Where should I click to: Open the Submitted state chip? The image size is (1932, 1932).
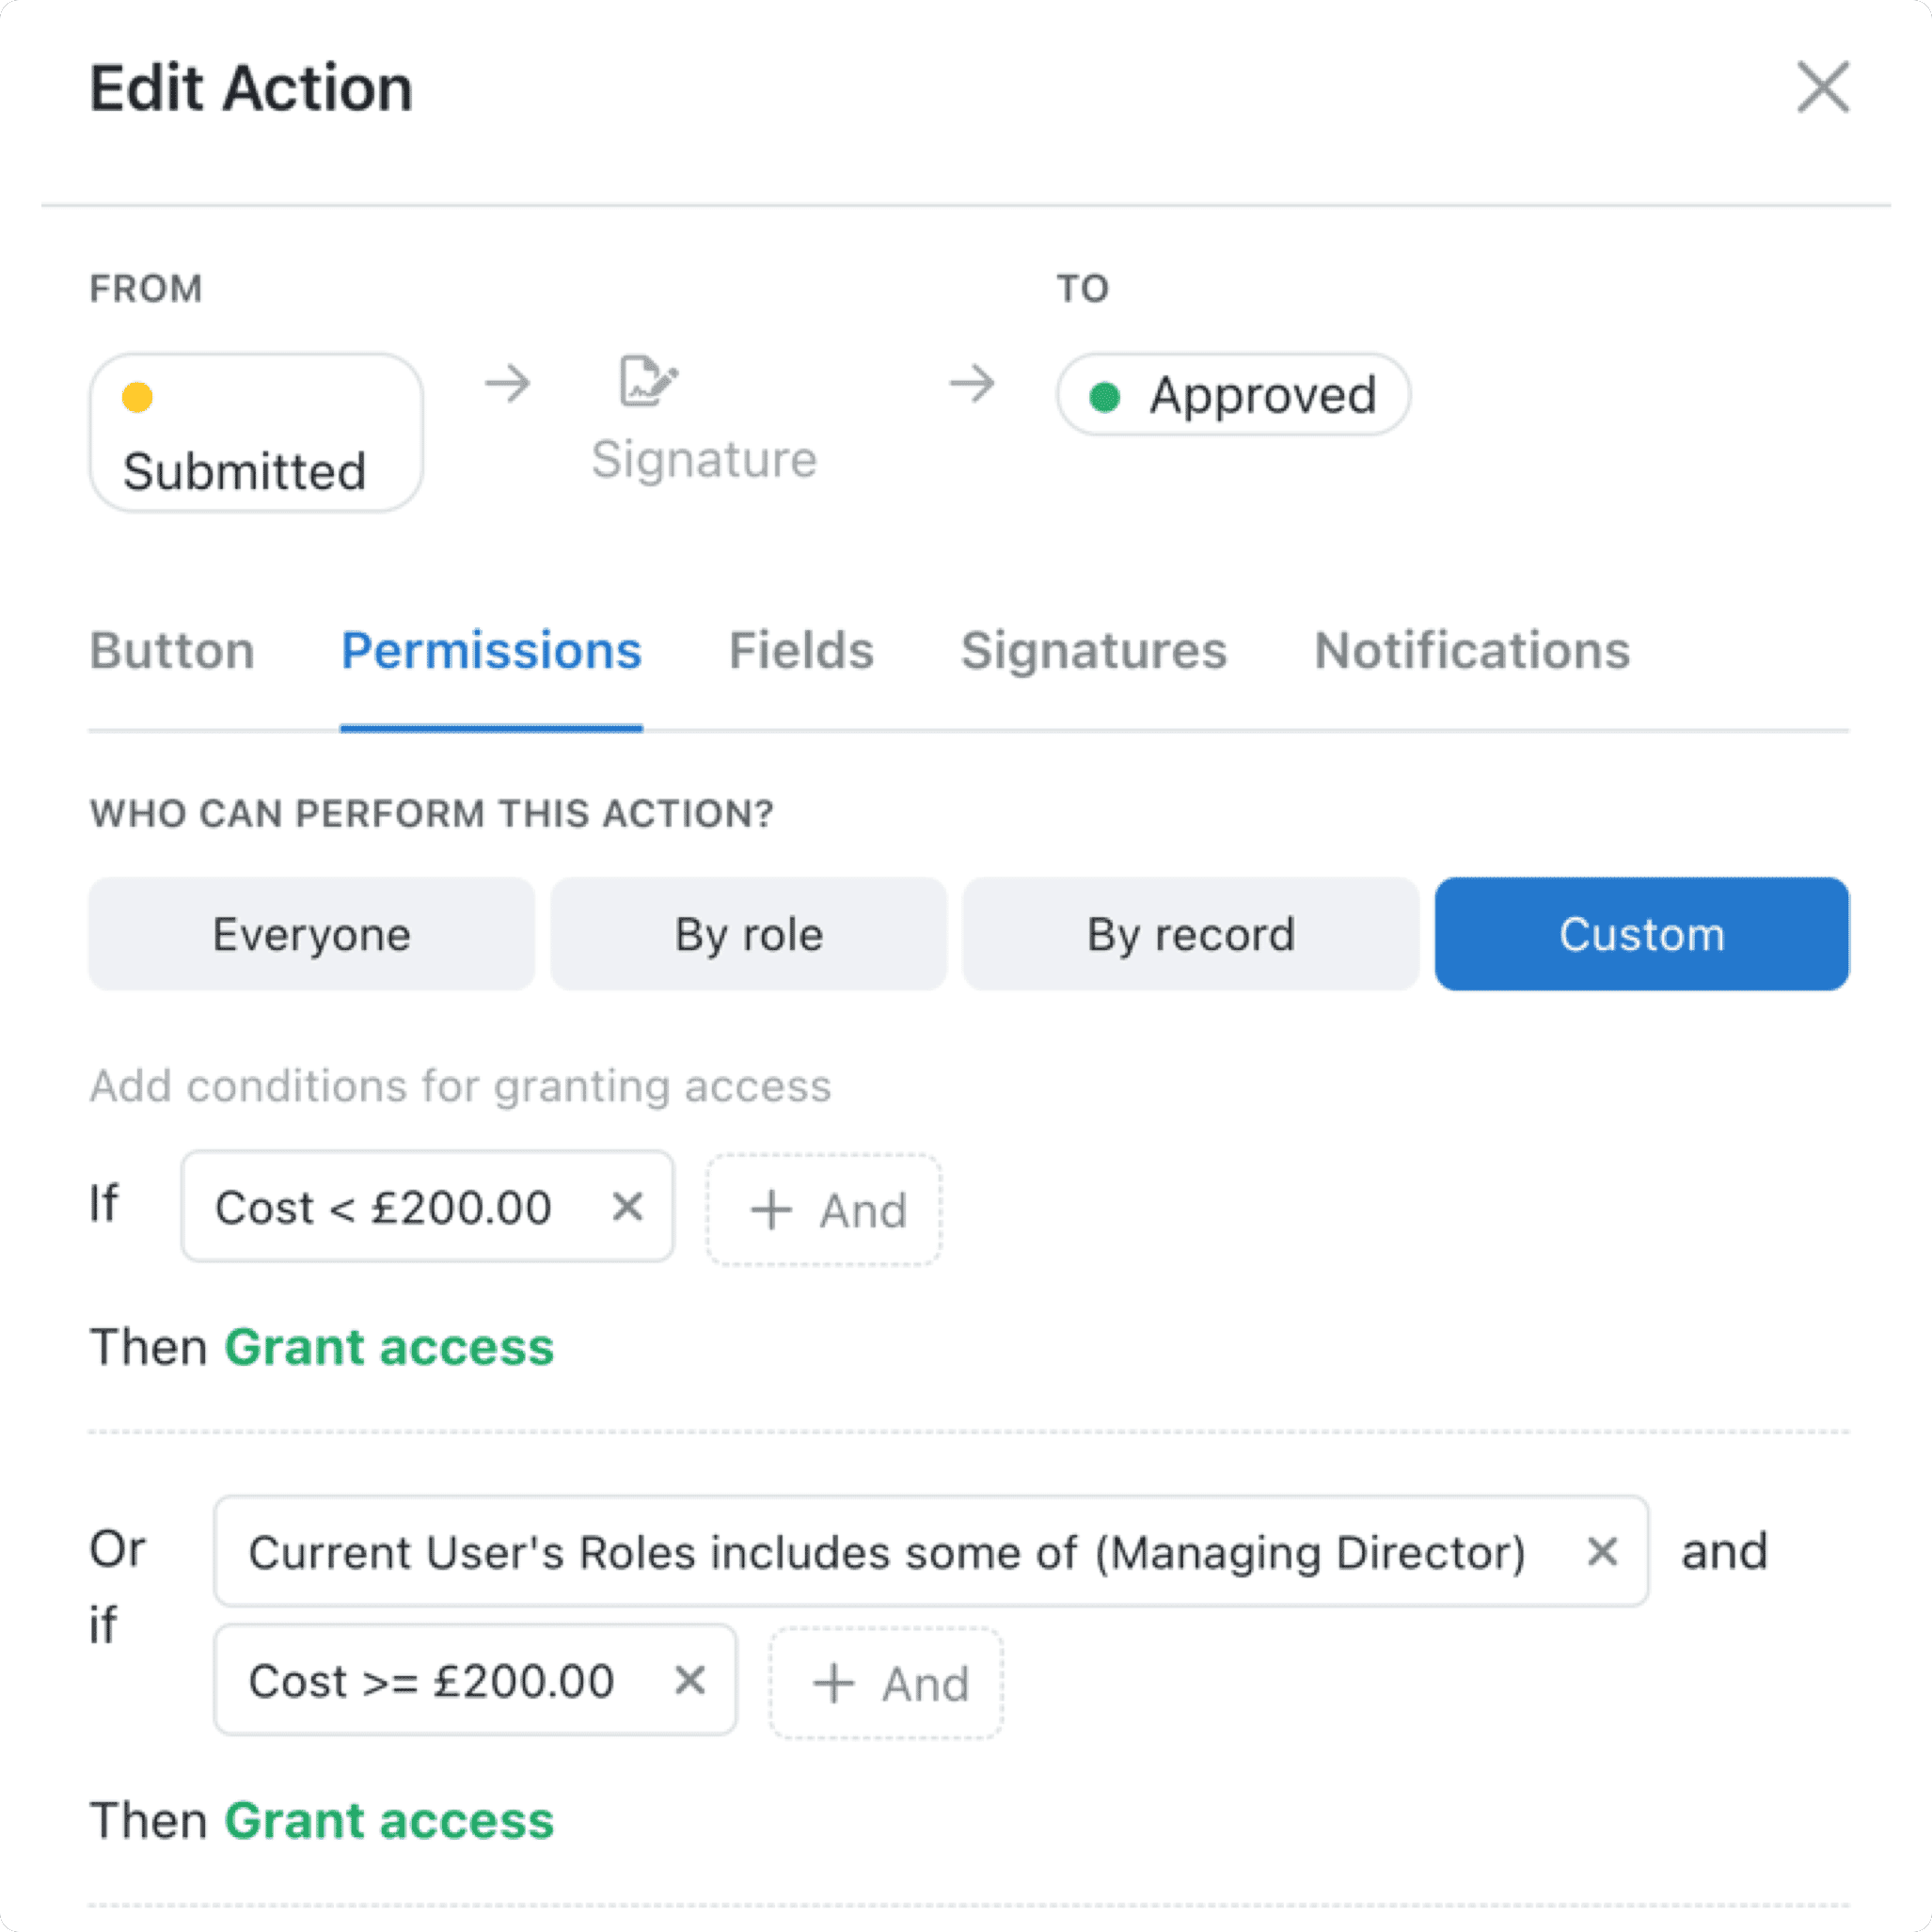[x=255, y=432]
